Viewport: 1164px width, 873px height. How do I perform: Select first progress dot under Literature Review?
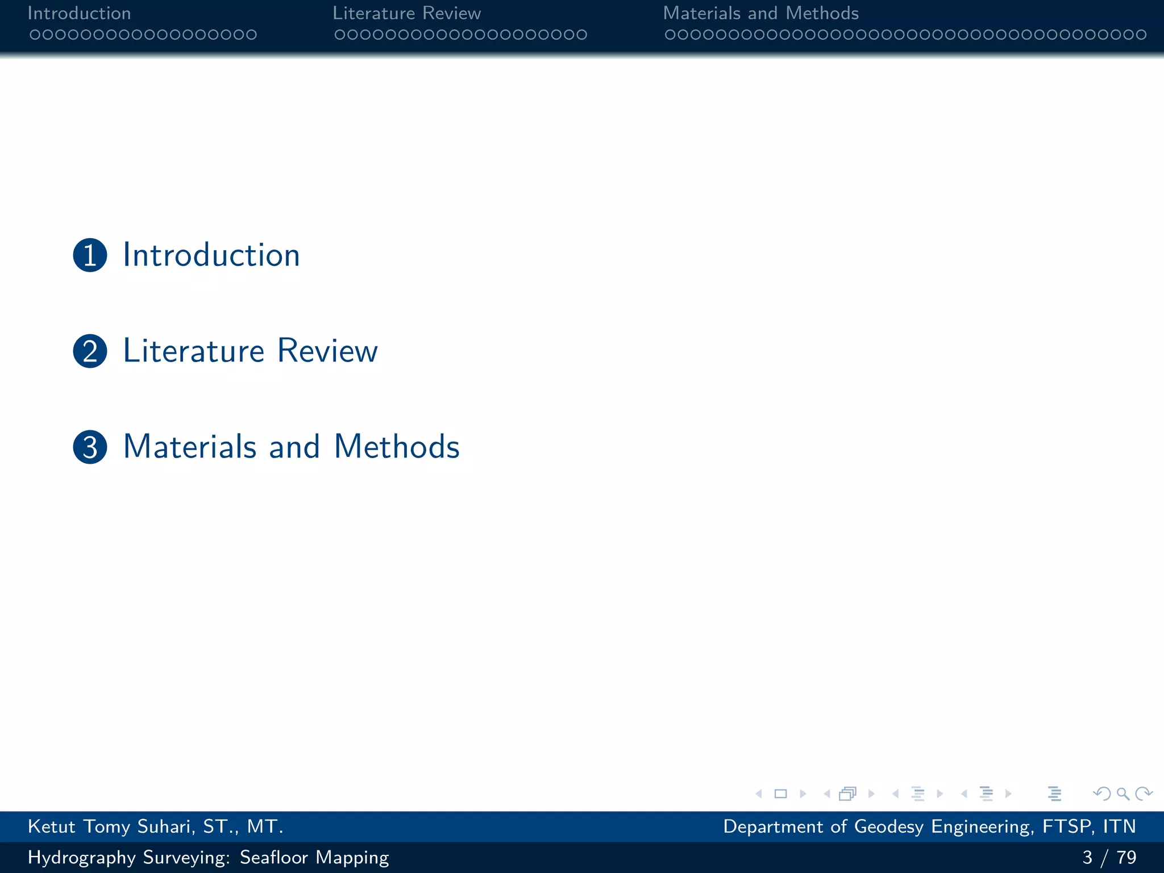point(340,35)
